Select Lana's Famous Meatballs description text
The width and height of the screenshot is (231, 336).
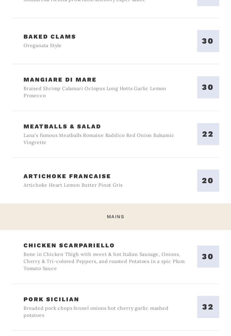point(99,139)
